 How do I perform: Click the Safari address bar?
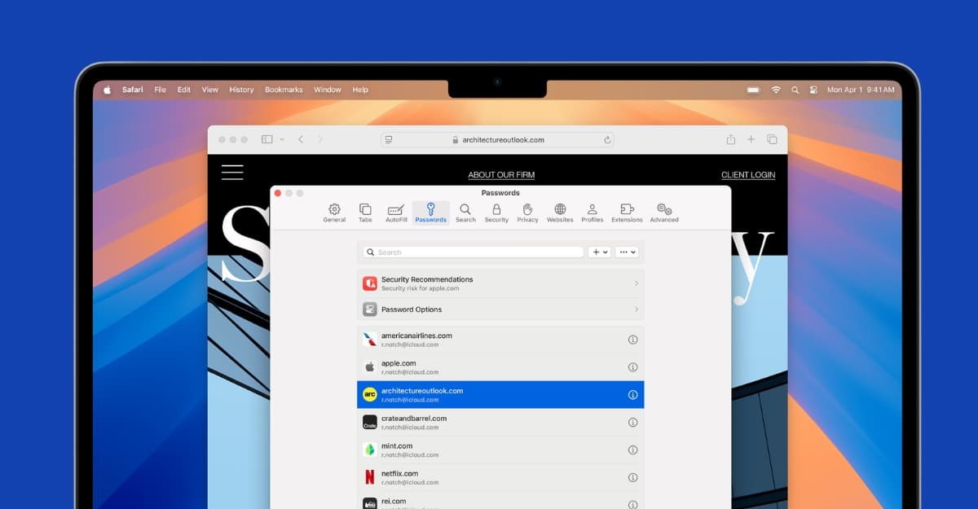click(497, 139)
